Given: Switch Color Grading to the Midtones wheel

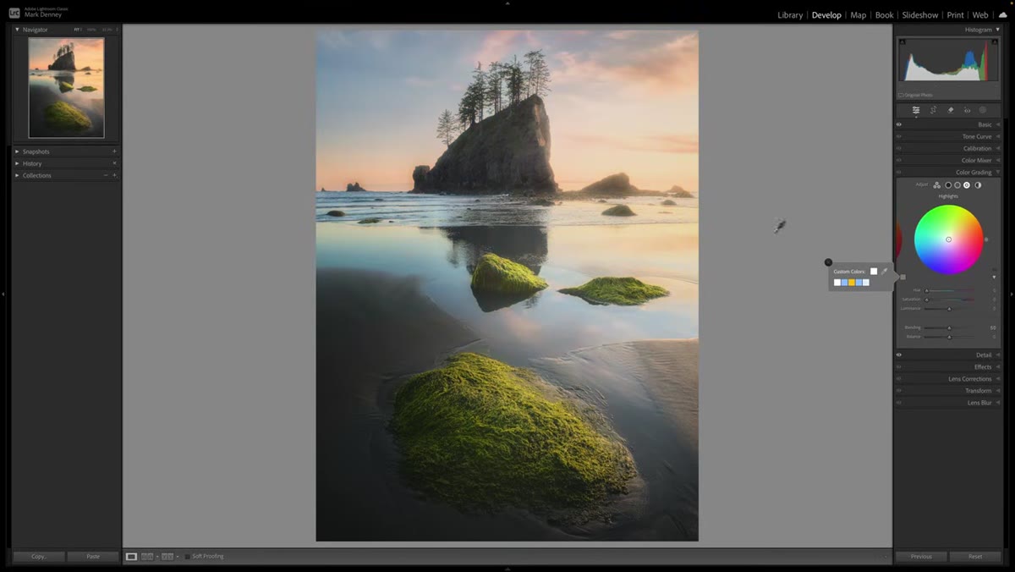Looking at the screenshot, I should (957, 184).
